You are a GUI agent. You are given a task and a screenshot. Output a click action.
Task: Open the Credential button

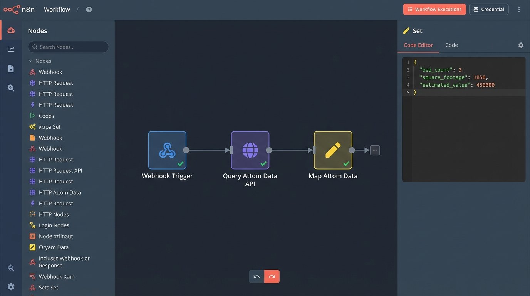coord(488,9)
